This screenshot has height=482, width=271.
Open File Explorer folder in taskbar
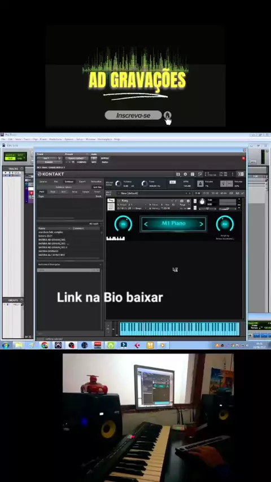click(x=19, y=345)
